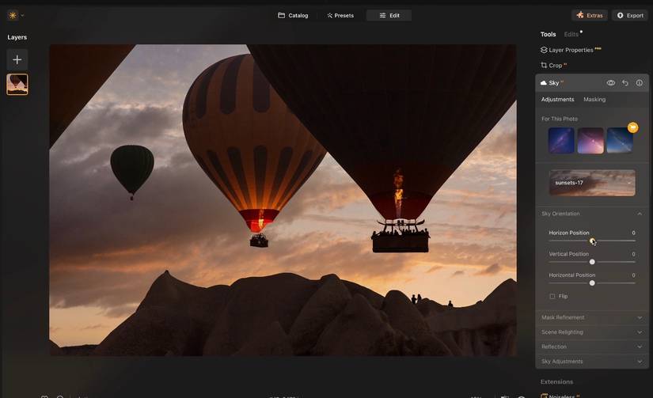Select the Adjustments tab in Sky
This screenshot has width=653, height=398.
click(x=557, y=100)
